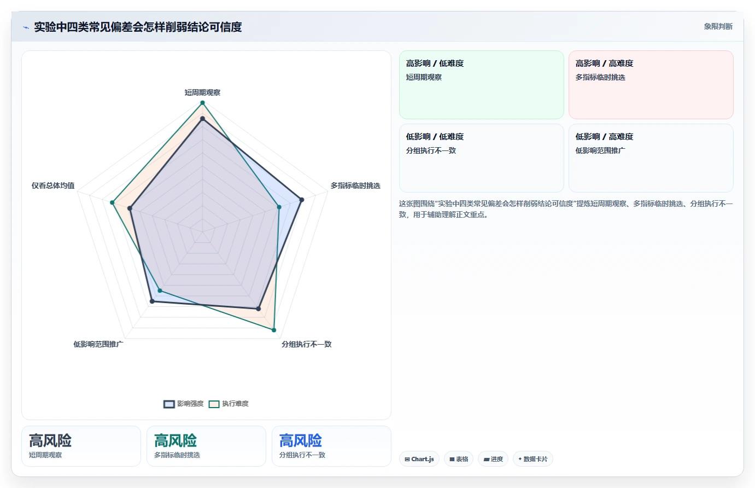This screenshot has height=488, width=755.
Task: Open the 高风险 短周期观察 stat card
Action: [x=81, y=446]
